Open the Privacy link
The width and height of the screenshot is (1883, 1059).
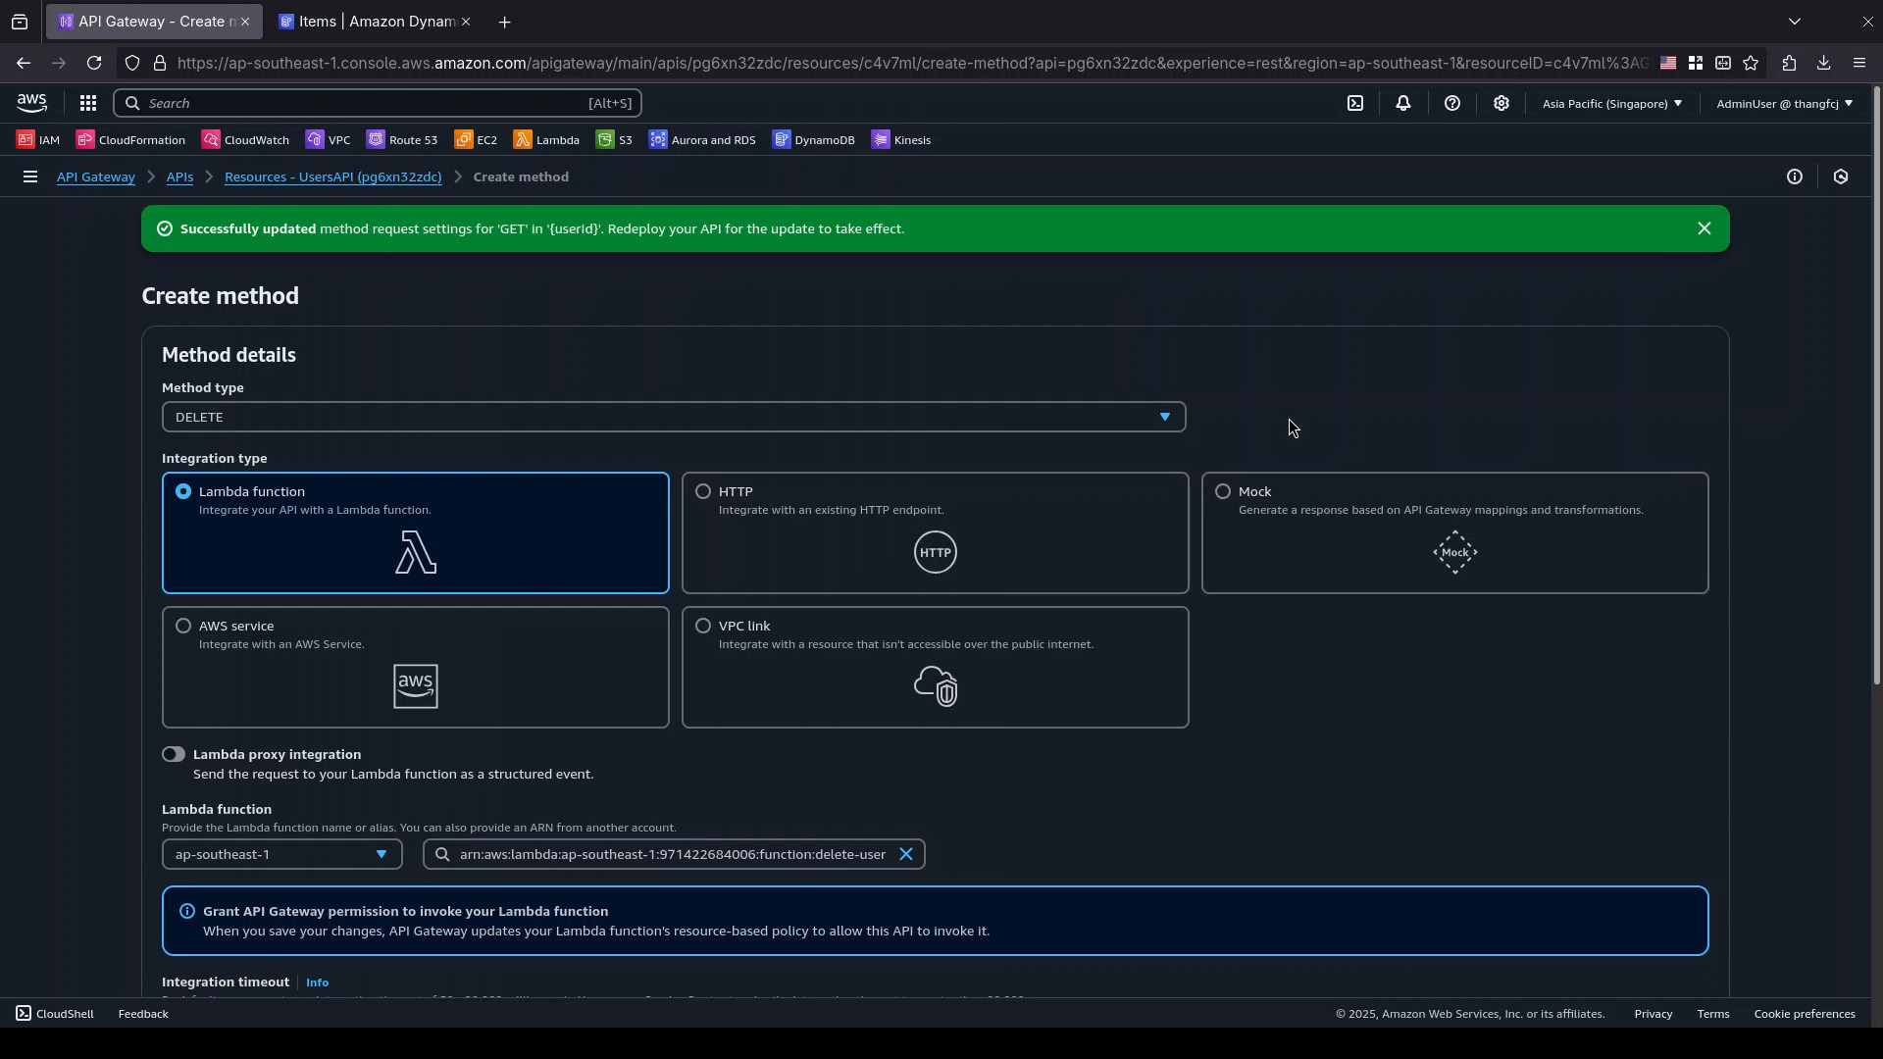(x=1654, y=1014)
